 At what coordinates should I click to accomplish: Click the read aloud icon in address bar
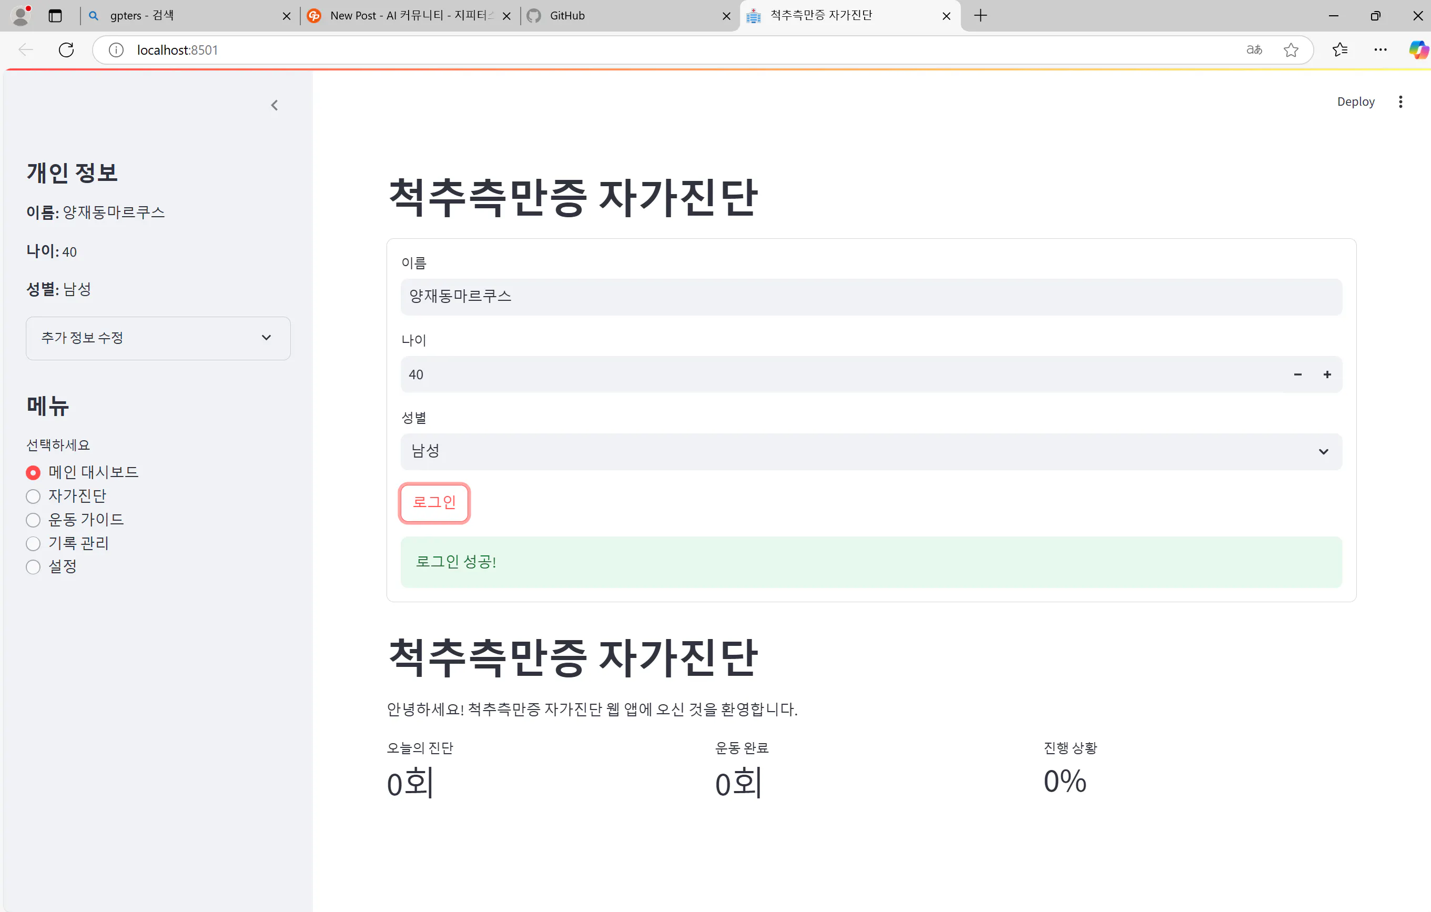(x=1254, y=50)
